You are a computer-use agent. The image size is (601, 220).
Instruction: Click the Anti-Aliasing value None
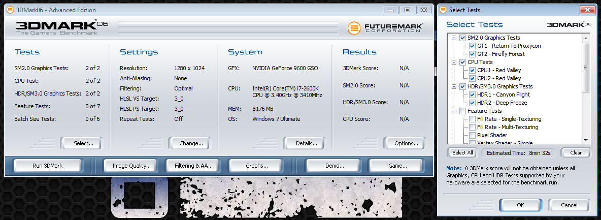click(181, 78)
